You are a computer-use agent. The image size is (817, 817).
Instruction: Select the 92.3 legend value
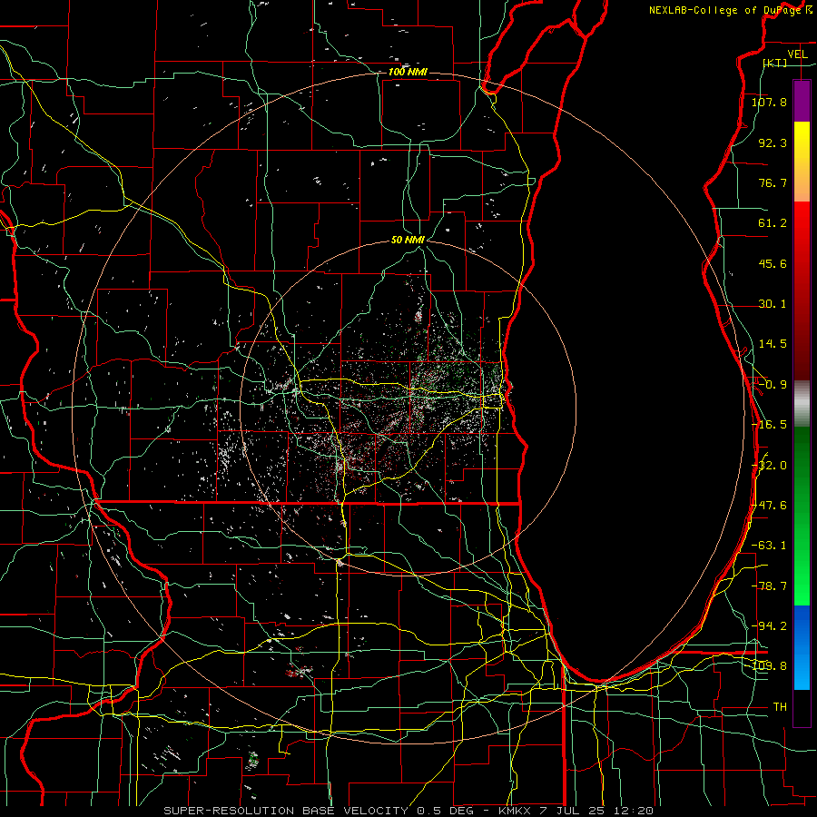coord(773,143)
